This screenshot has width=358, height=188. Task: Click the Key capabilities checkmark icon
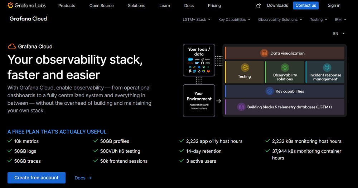click(270, 91)
